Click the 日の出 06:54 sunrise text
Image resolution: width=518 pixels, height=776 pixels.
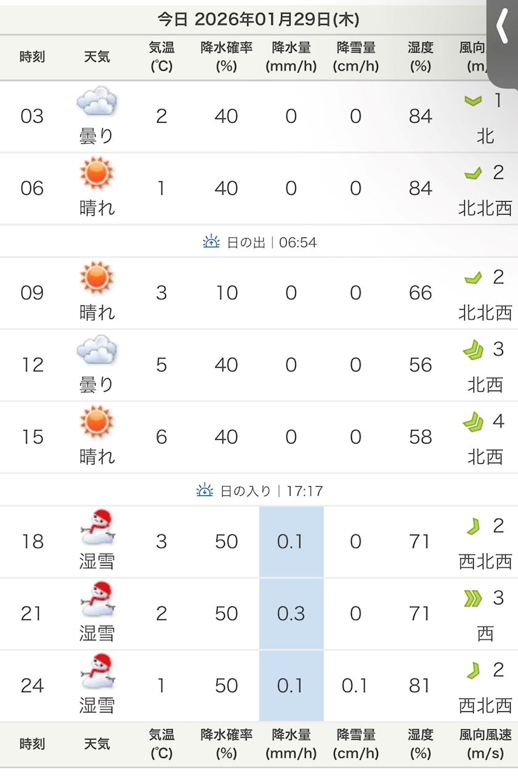click(x=271, y=242)
